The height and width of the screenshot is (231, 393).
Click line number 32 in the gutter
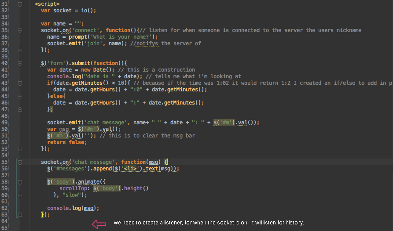click(4, 11)
